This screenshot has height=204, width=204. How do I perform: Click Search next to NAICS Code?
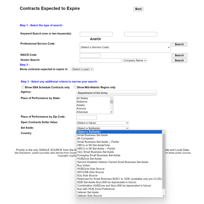pyautogui.click(x=179, y=55)
